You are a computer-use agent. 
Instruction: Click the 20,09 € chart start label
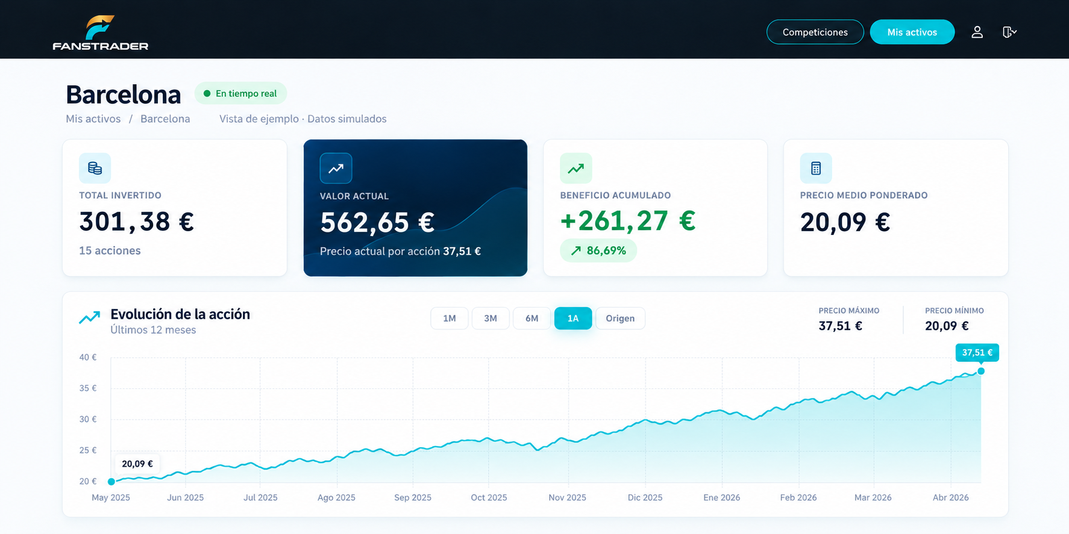click(x=137, y=464)
